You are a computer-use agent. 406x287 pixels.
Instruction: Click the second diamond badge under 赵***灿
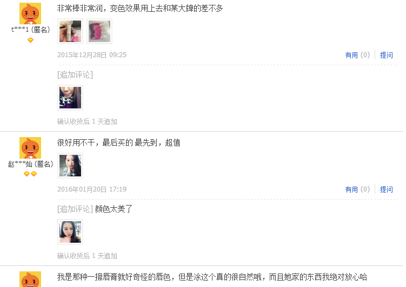click(x=34, y=174)
